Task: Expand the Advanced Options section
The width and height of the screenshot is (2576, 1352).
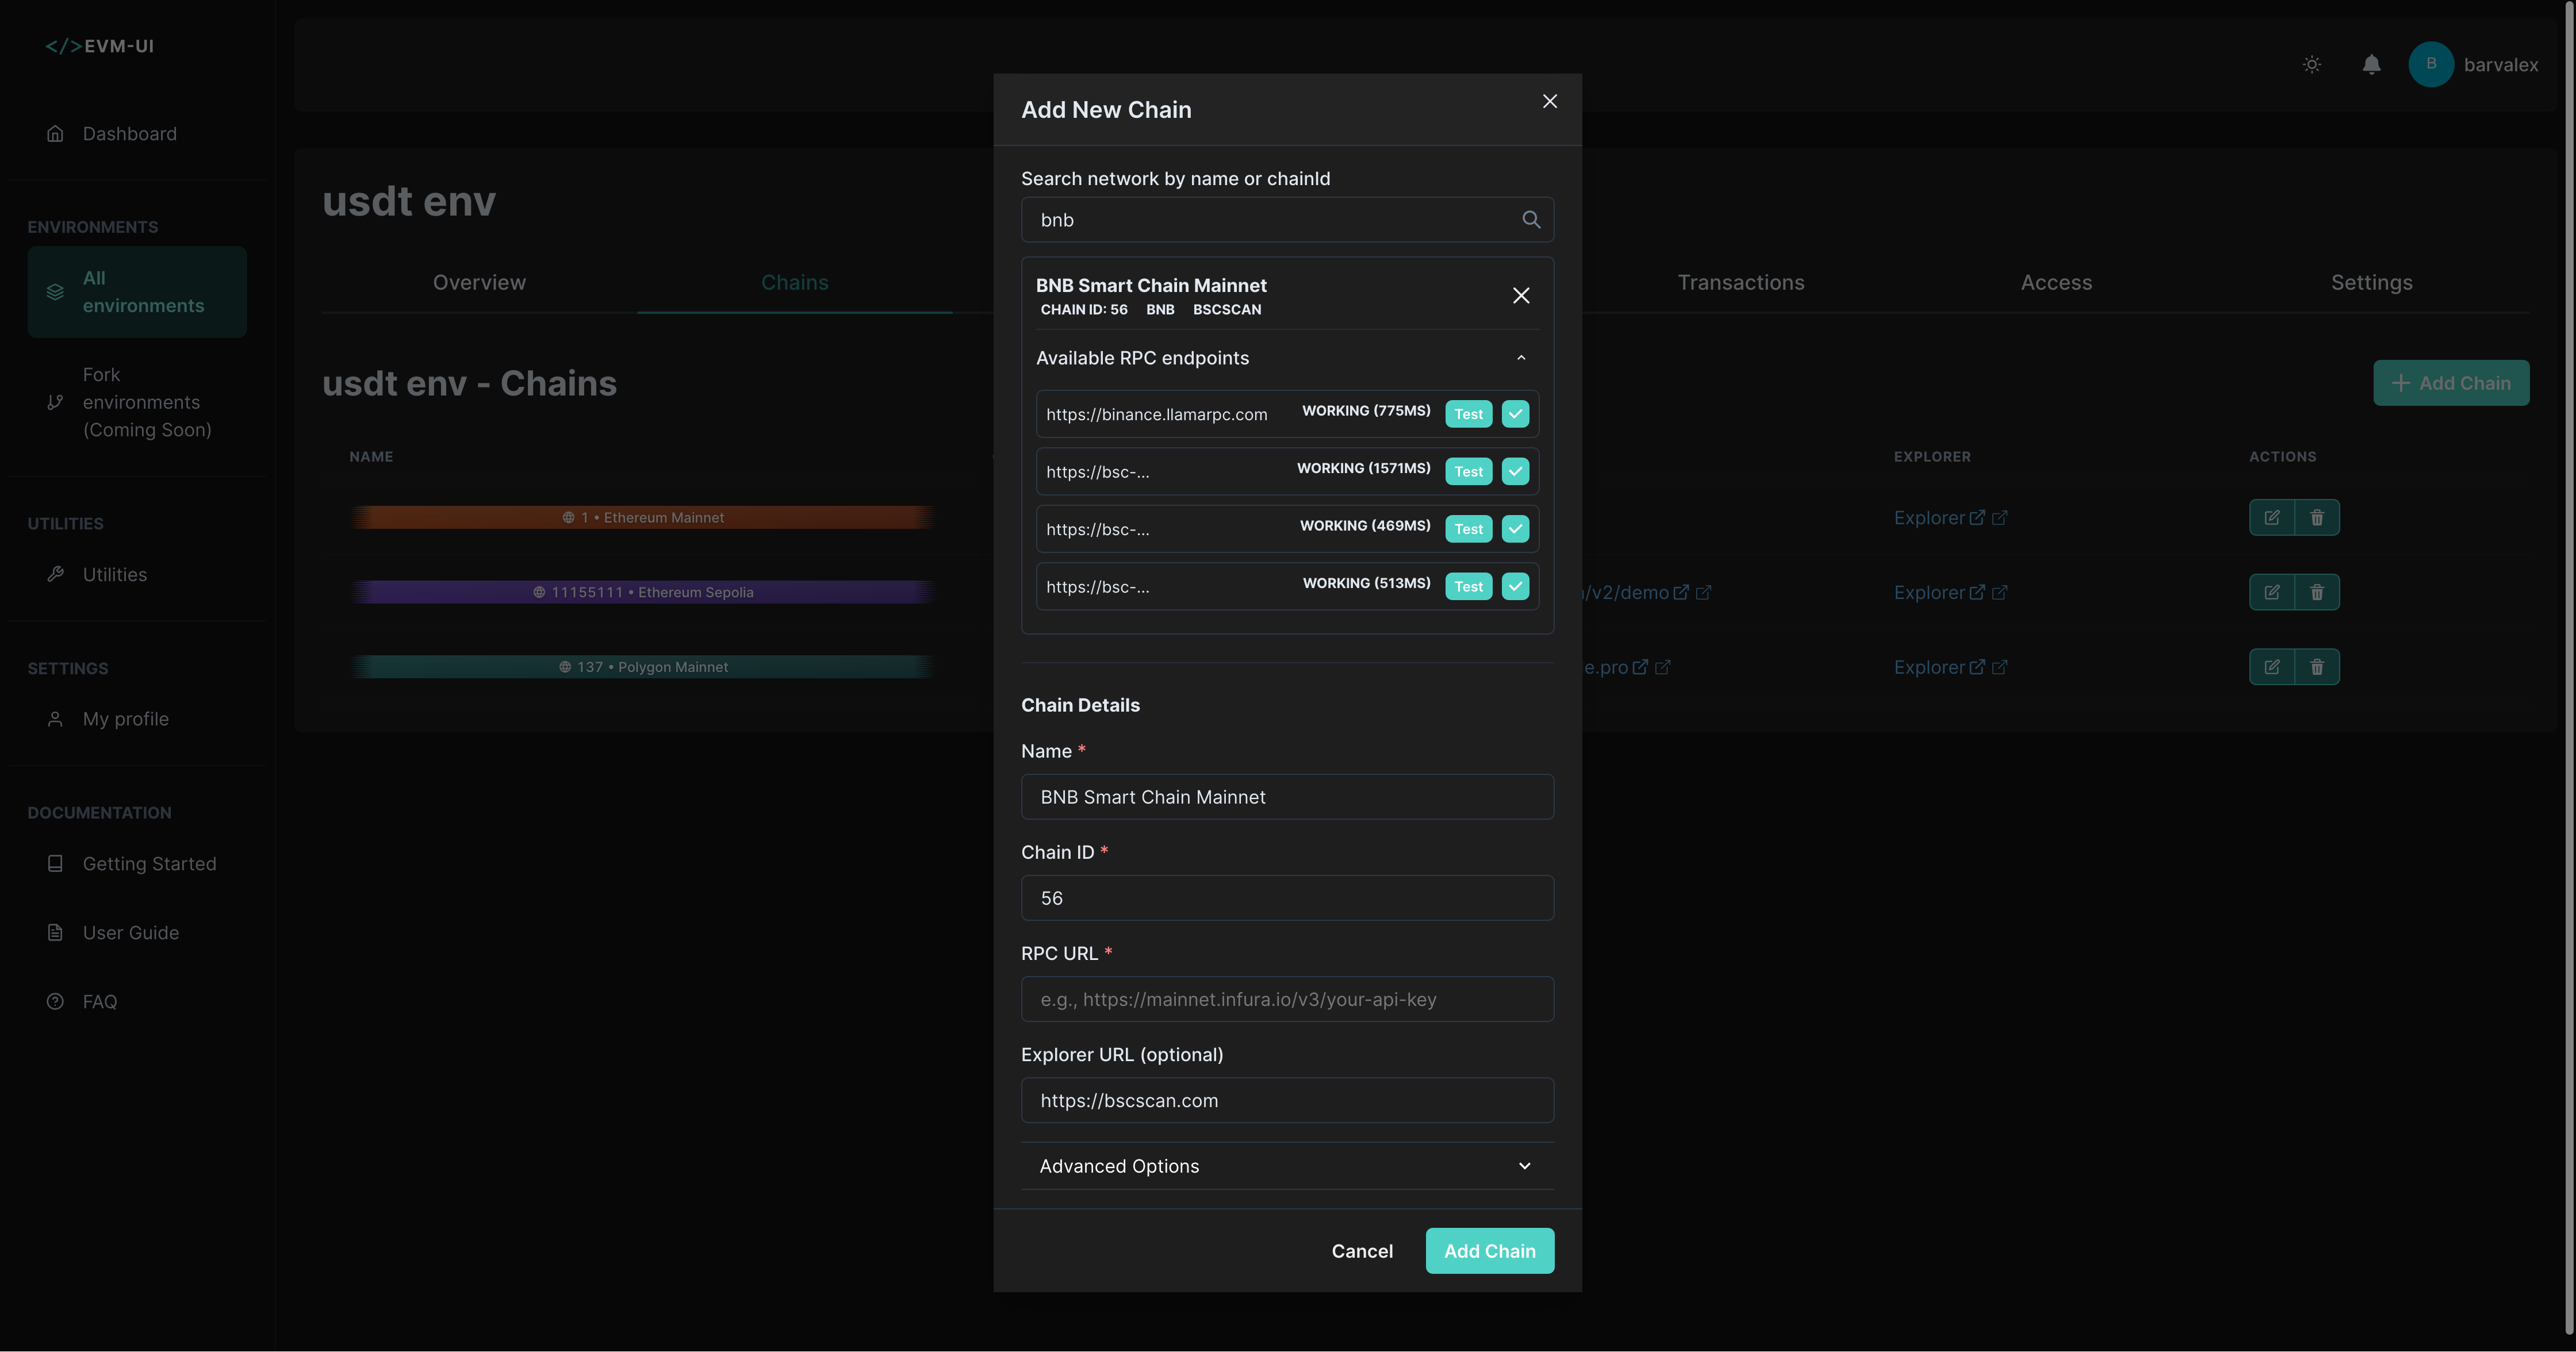Action: pos(1287,1166)
